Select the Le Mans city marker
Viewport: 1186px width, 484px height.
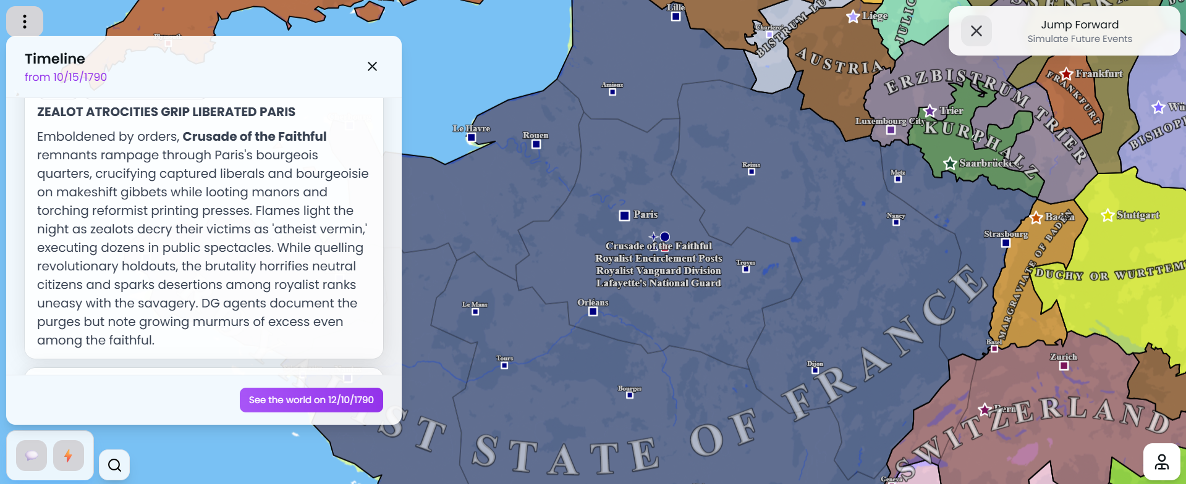(x=475, y=312)
